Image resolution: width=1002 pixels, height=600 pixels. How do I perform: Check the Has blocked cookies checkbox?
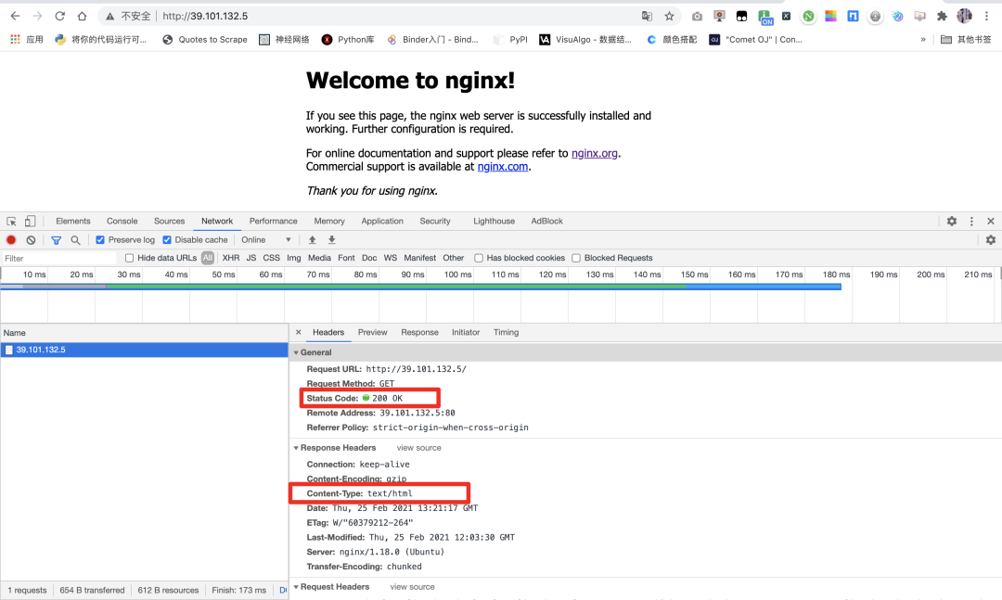[478, 258]
